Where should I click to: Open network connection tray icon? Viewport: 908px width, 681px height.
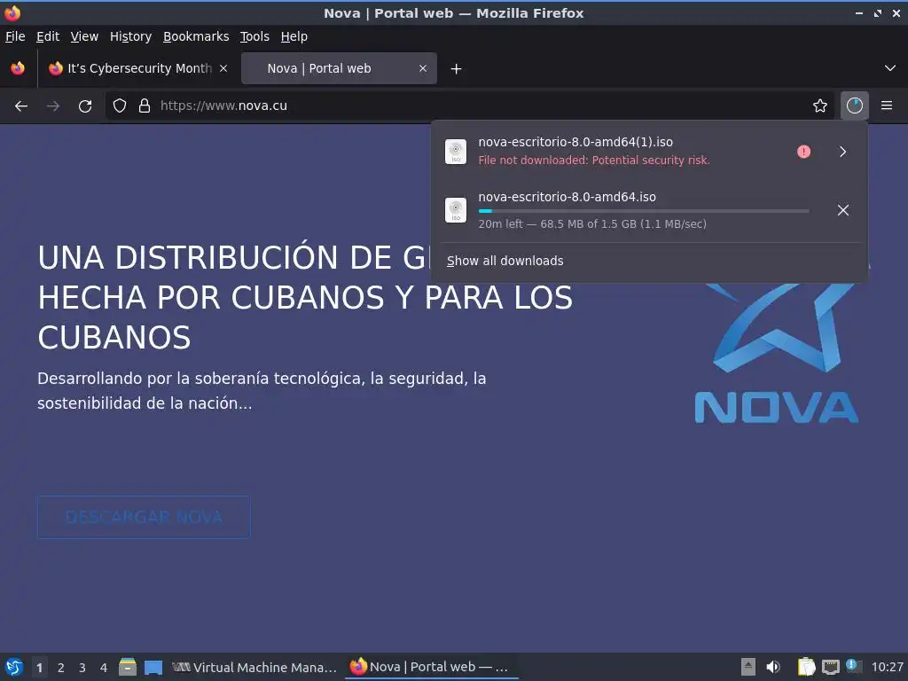830,667
